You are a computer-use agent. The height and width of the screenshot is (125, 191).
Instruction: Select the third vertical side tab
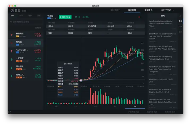(181, 32)
